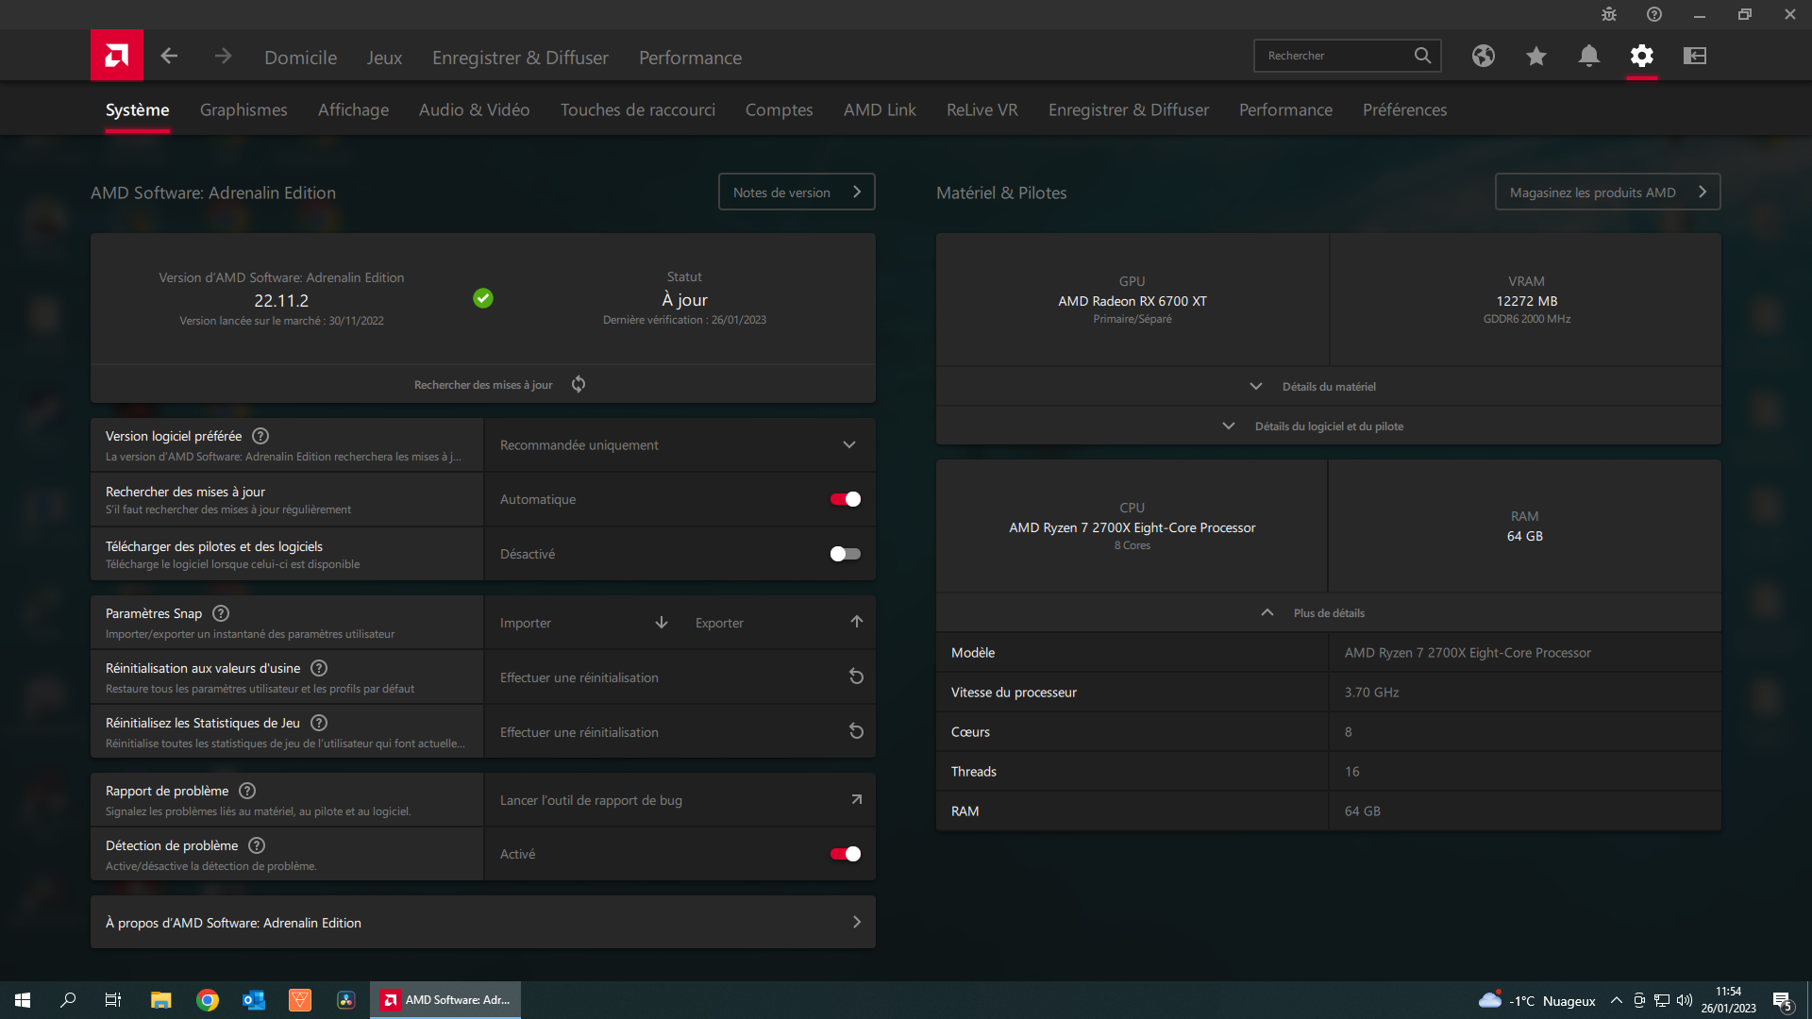
Task: Toggle the sidebar panel icon
Action: coord(1695,56)
